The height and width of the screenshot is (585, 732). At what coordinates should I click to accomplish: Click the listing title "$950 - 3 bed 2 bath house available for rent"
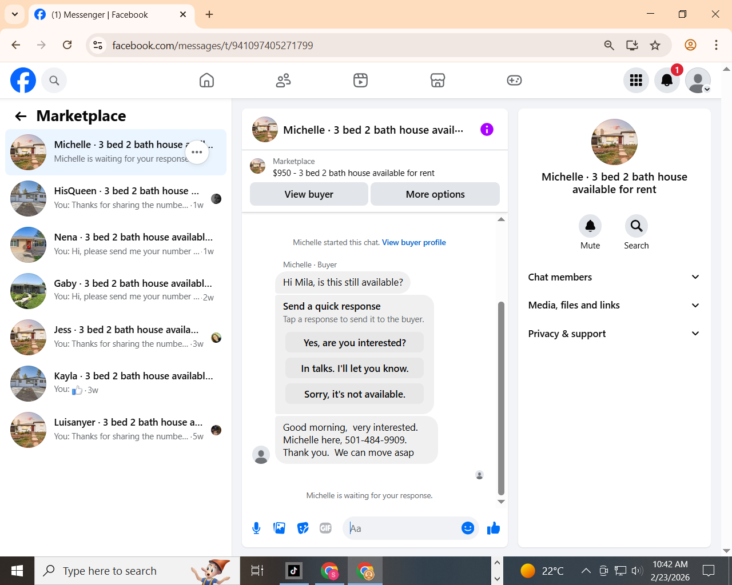click(x=353, y=173)
